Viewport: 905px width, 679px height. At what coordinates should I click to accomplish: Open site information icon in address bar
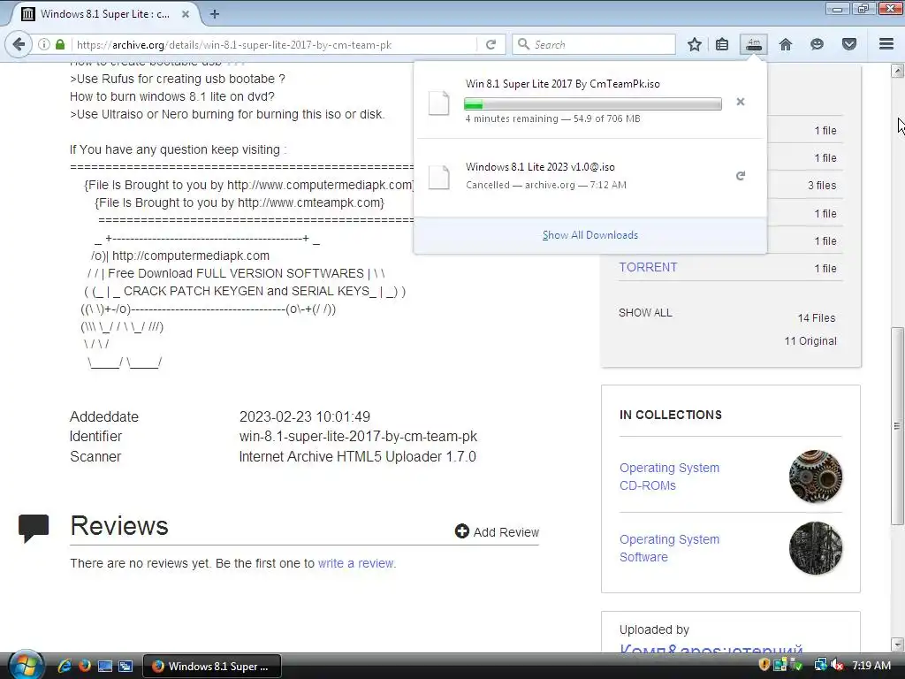pos(44,44)
